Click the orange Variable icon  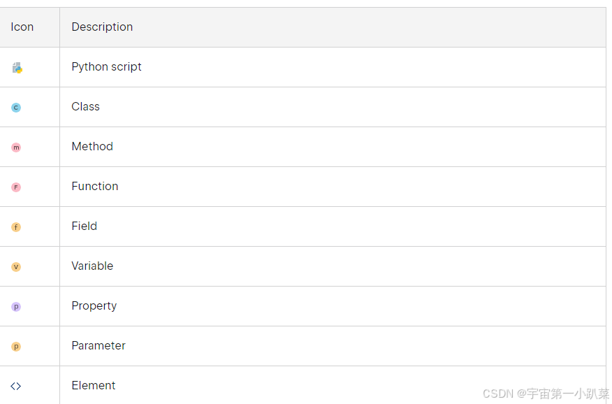16,266
